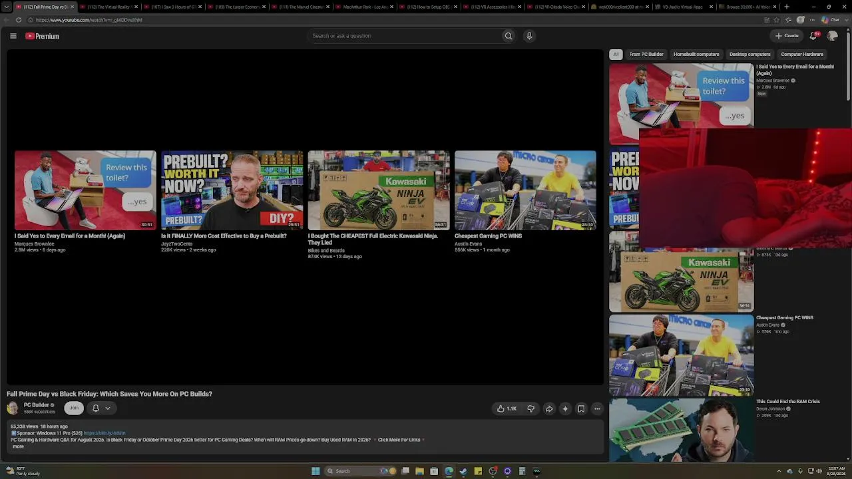Select the From PC Builder chip
Viewport: 852px width, 479px height.
click(x=646, y=55)
